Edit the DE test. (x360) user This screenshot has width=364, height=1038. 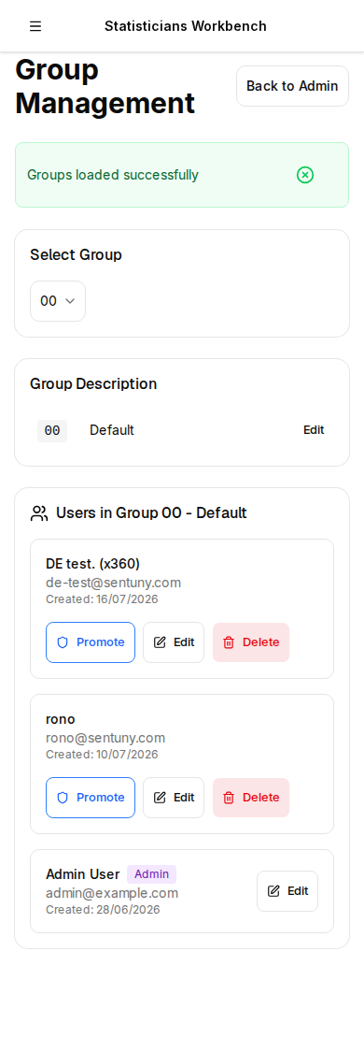[x=174, y=642]
